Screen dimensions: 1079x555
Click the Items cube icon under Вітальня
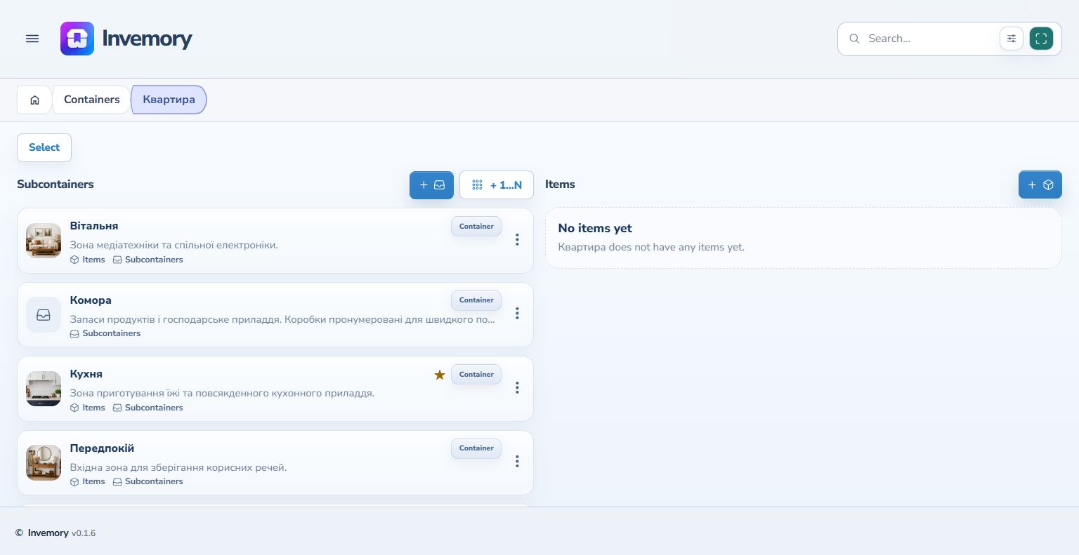pos(74,260)
